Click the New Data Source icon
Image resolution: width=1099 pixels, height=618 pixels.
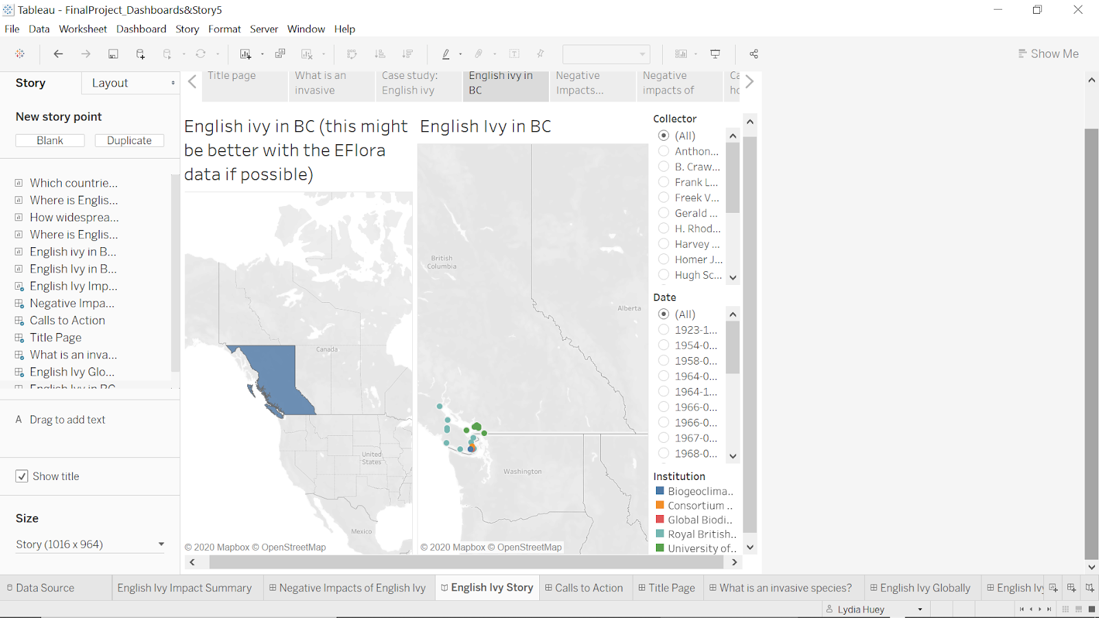coord(141,54)
